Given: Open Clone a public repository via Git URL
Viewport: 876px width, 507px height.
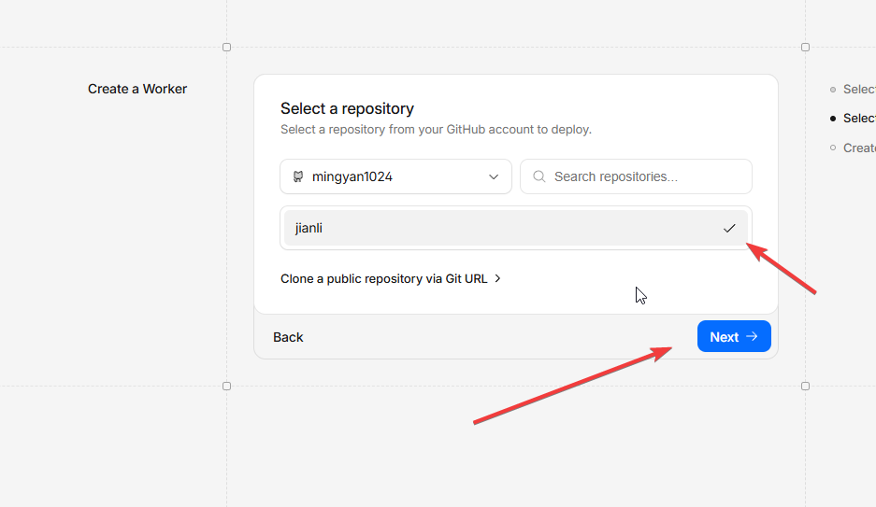Looking at the screenshot, I should pyautogui.click(x=384, y=278).
